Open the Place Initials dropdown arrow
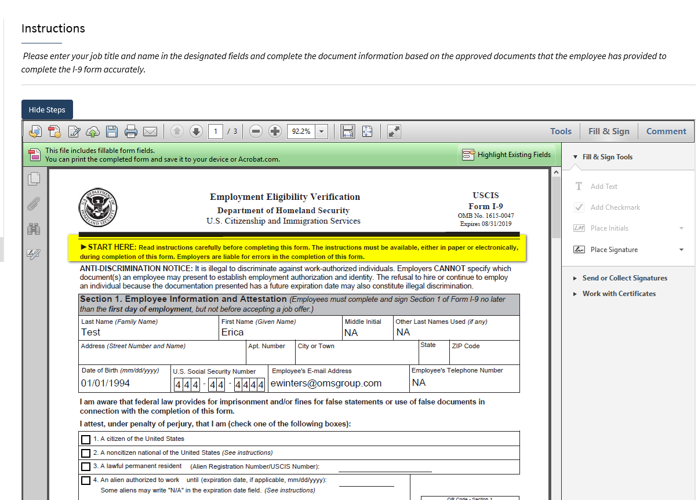 (x=681, y=228)
